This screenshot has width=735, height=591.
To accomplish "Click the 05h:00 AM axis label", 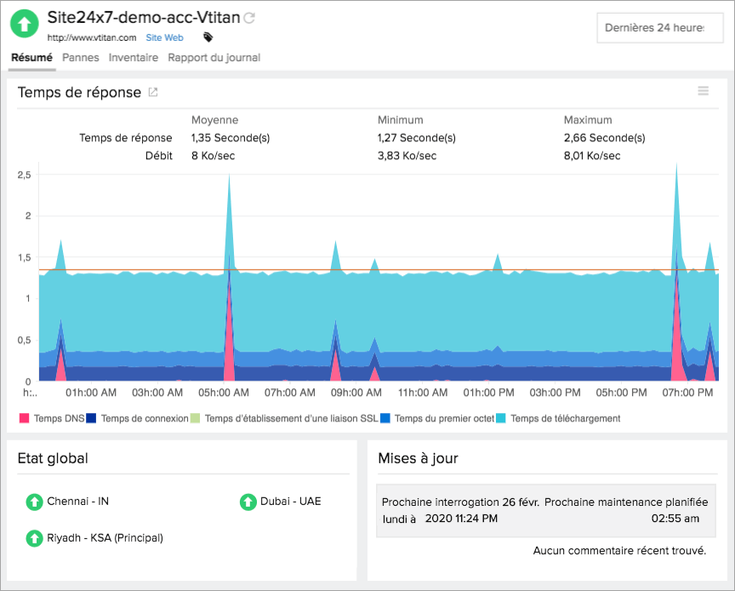I will pyautogui.click(x=224, y=393).
